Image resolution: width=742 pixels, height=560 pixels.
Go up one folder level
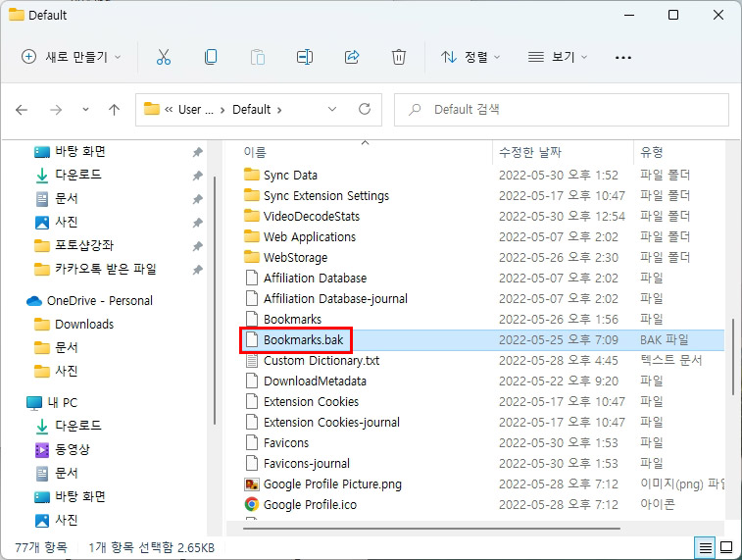tap(114, 110)
